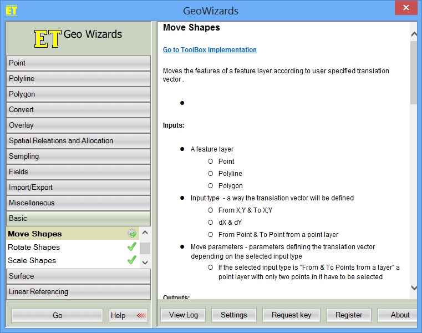The width and height of the screenshot is (422, 333).
Task: Click the help panel scroll up arrow
Action: coord(414,34)
